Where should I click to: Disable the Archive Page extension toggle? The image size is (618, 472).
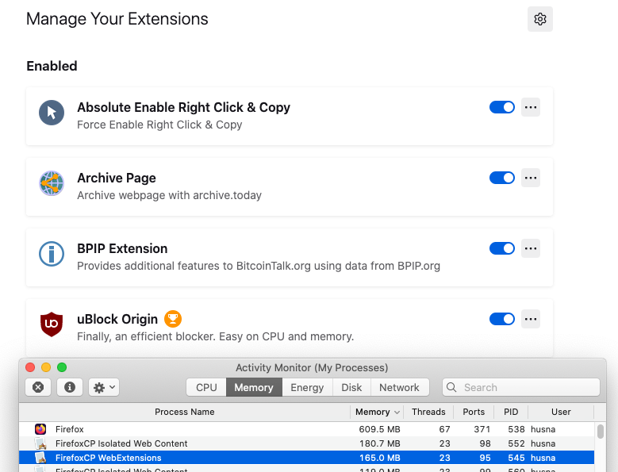coord(501,178)
